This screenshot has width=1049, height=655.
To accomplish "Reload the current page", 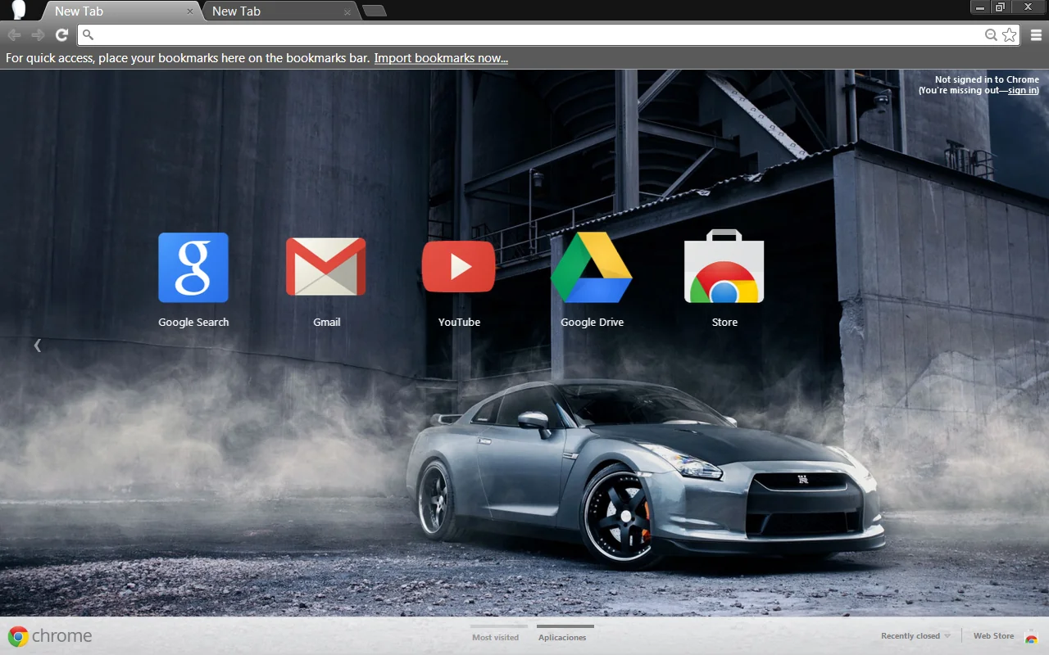I will 61,34.
